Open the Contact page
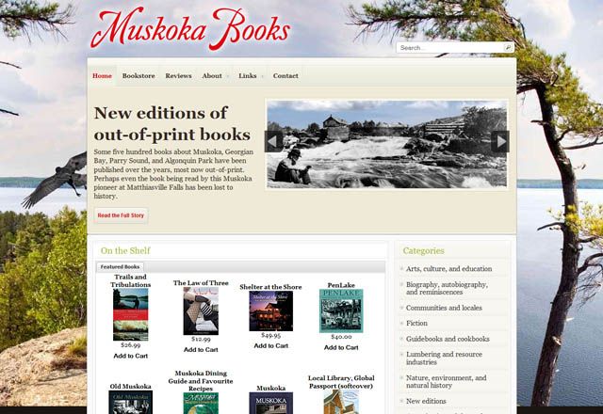Viewport: 603px width, 414px height. pyautogui.click(x=285, y=76)
